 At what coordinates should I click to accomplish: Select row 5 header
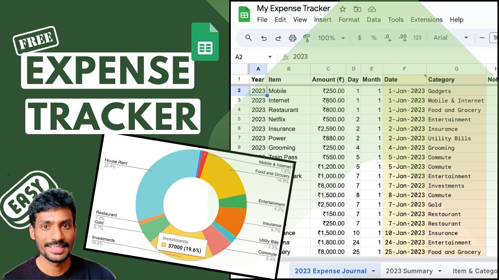239,119
